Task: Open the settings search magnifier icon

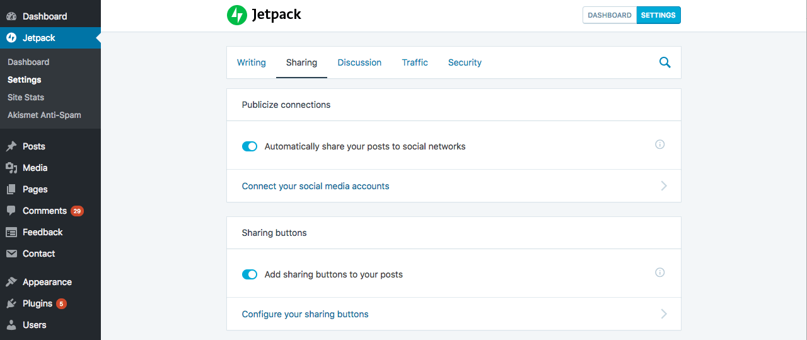Action: click(665, 62)
